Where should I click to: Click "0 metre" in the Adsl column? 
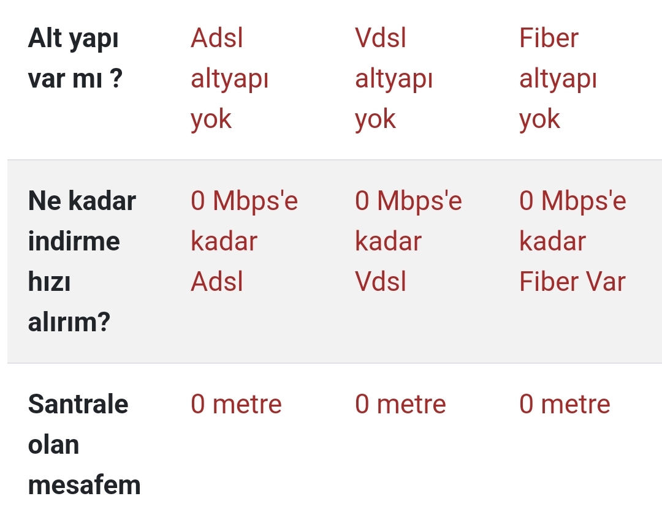coord(236,404)
